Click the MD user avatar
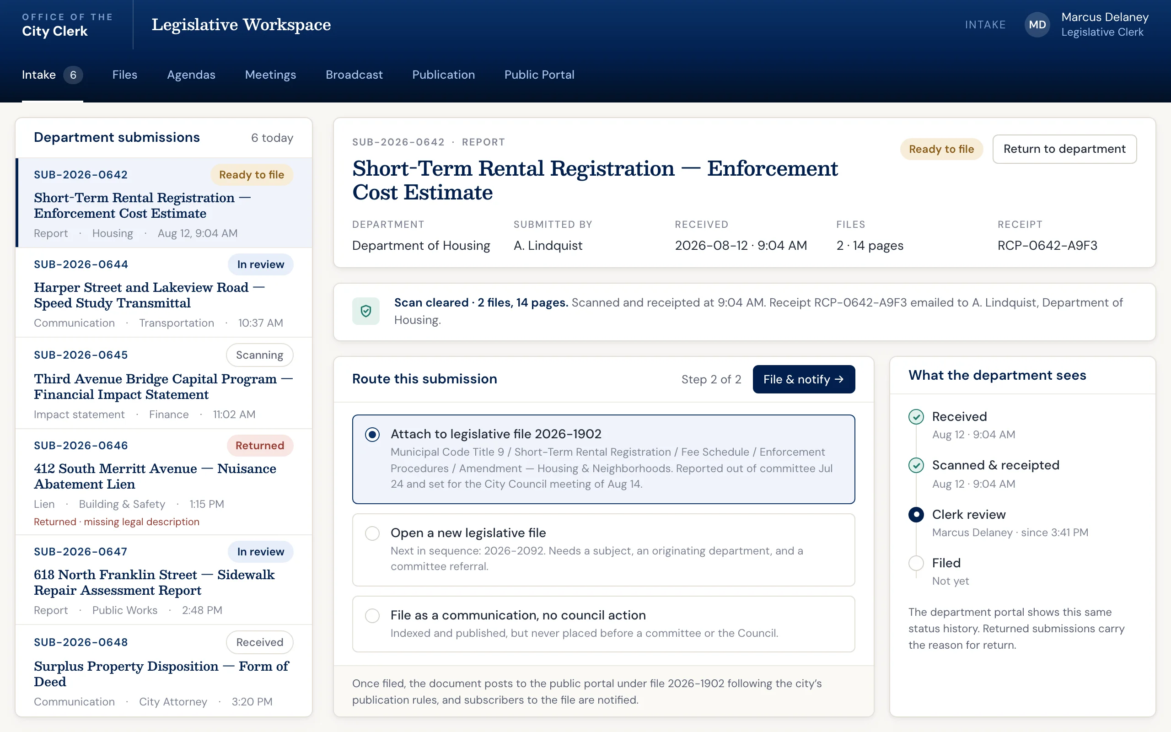Screen dimensions: 1171x732 (1037, 25)
